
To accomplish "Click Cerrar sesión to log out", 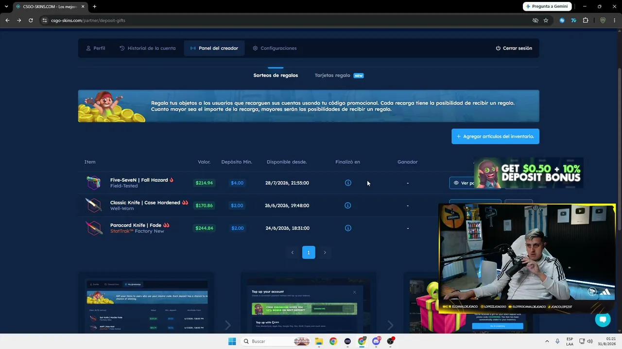I will tap(514, 48).
